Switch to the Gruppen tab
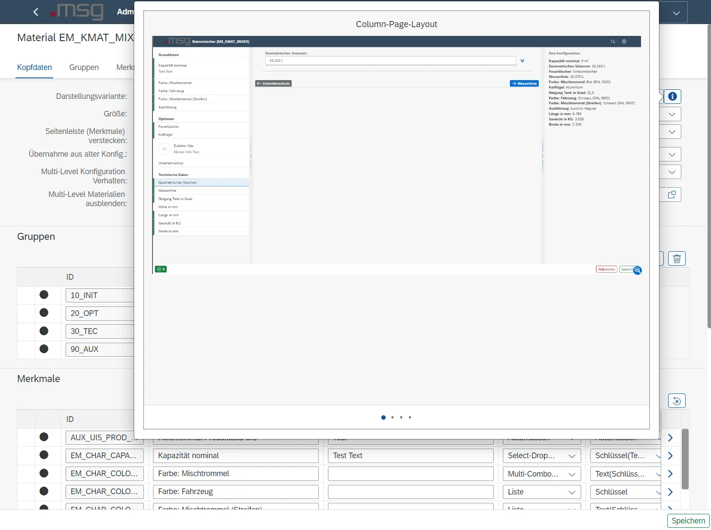 [84, 67]
